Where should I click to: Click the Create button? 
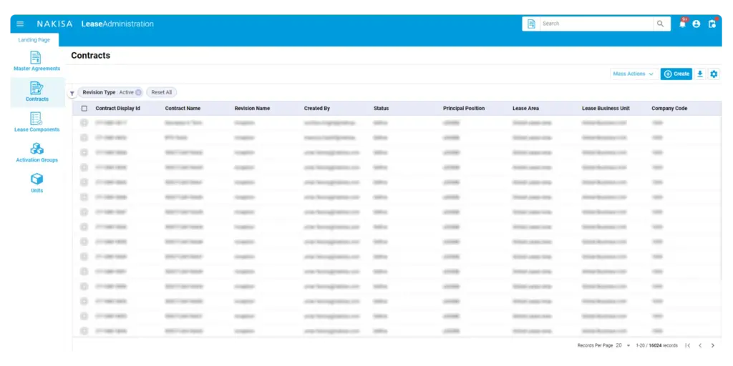(x=676, y=74)
